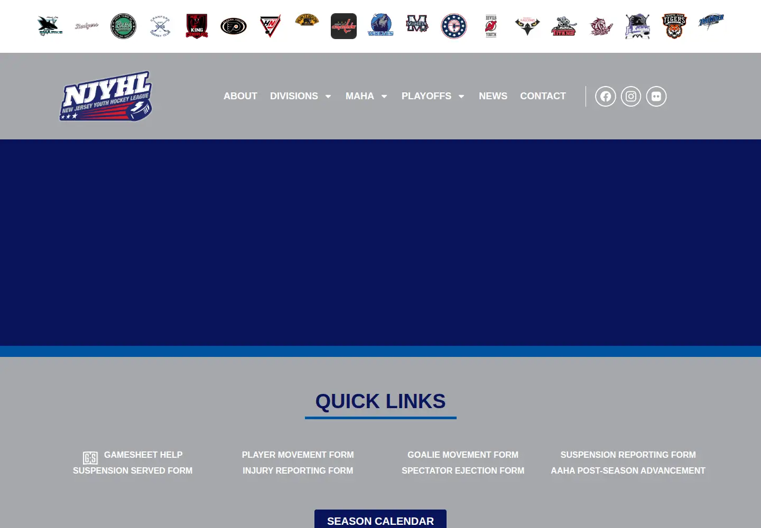Open the Flyers Youth team logo
The height and width of the screenshot is (528, 761).
(234, 26)
